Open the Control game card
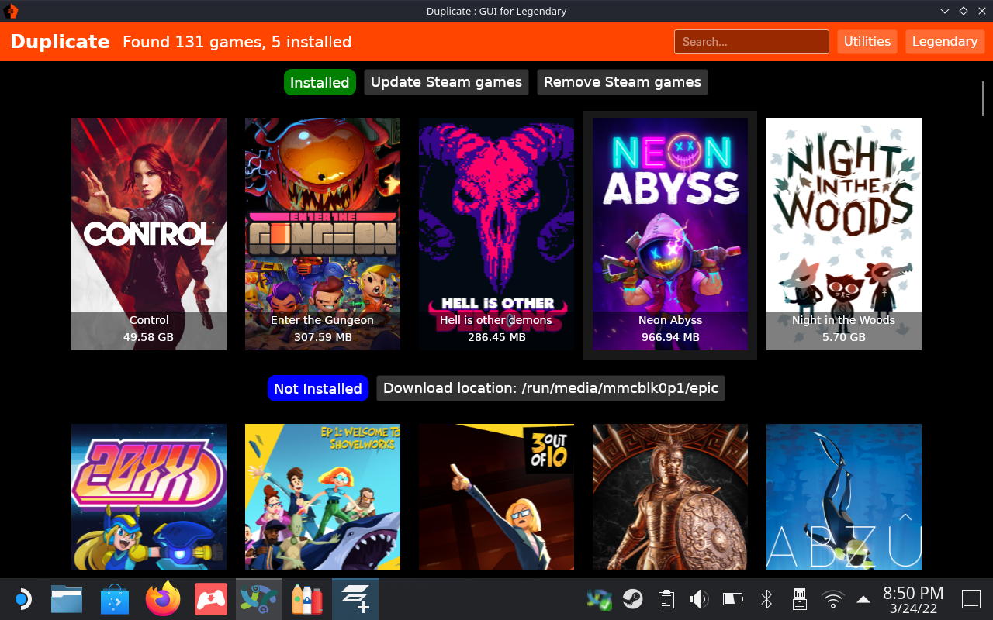 point(149,234)
